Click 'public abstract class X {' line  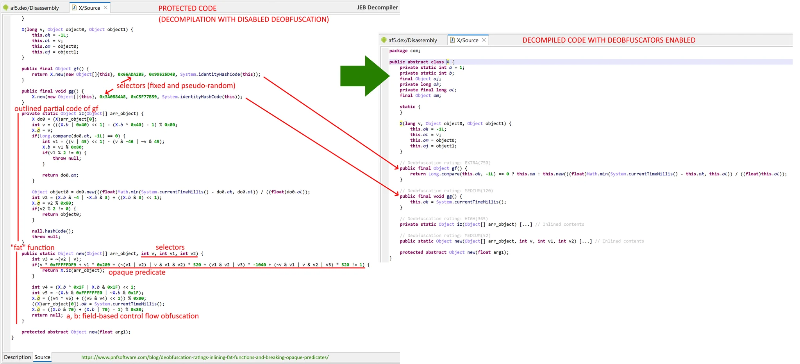click(421, 62)
